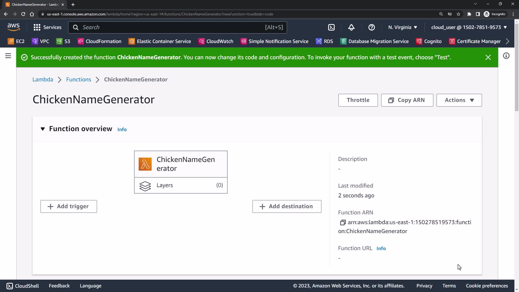Open the N. Virginia region dropdown
The height and width of the screenshot is (292, 519).
coord(402,27)
